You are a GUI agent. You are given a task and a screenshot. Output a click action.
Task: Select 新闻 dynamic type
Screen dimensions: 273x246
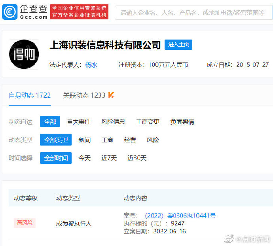84,140
